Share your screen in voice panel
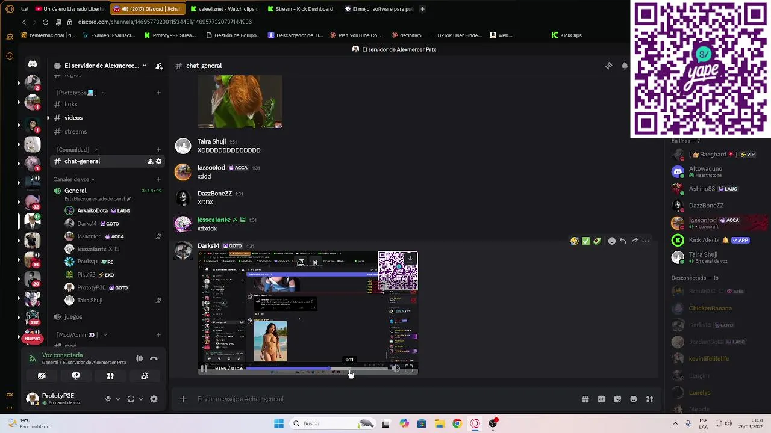Image resolution: width=771 pixels, height=433 pixels. point(76,376)
